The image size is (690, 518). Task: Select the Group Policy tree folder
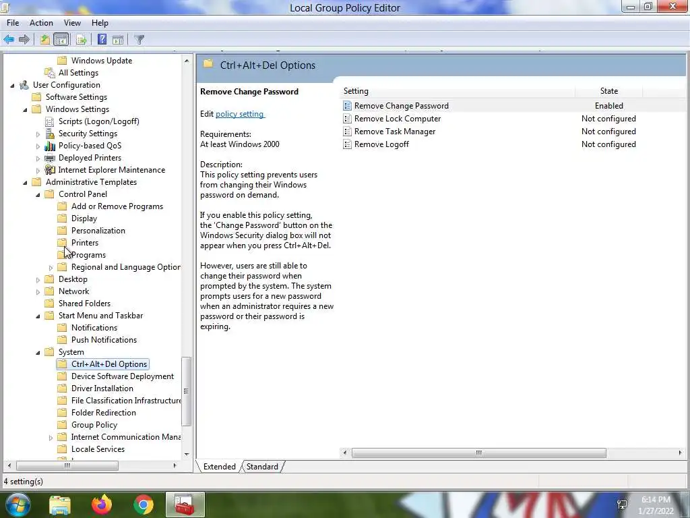(x=94, y=425)
